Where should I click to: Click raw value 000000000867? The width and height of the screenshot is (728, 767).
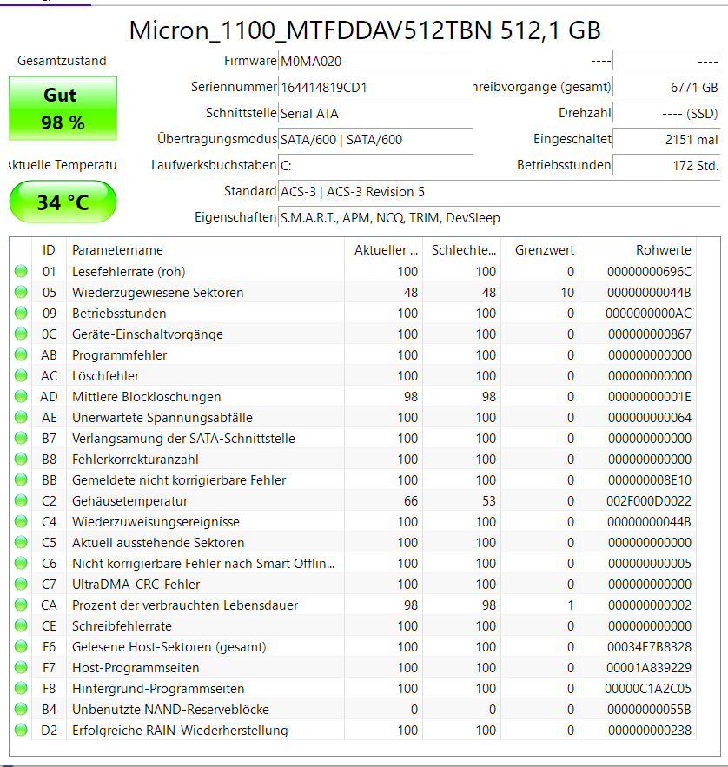pos(650,334)
